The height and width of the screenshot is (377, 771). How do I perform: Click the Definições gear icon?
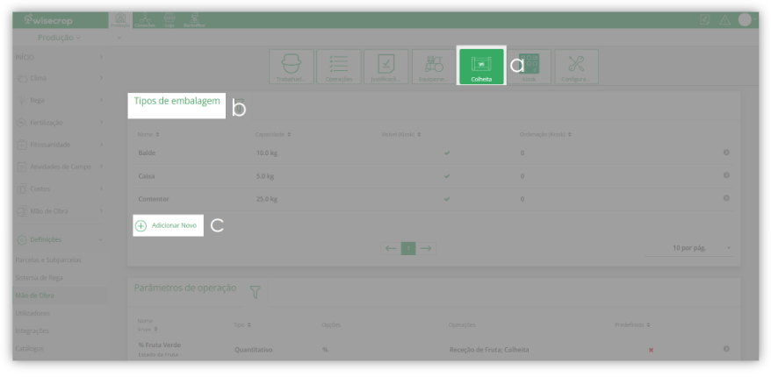point(22,239)
